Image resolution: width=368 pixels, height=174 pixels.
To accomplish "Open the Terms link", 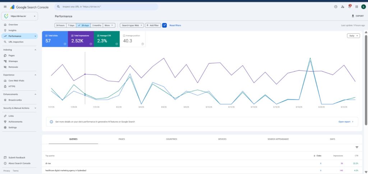I will [15, 171].
